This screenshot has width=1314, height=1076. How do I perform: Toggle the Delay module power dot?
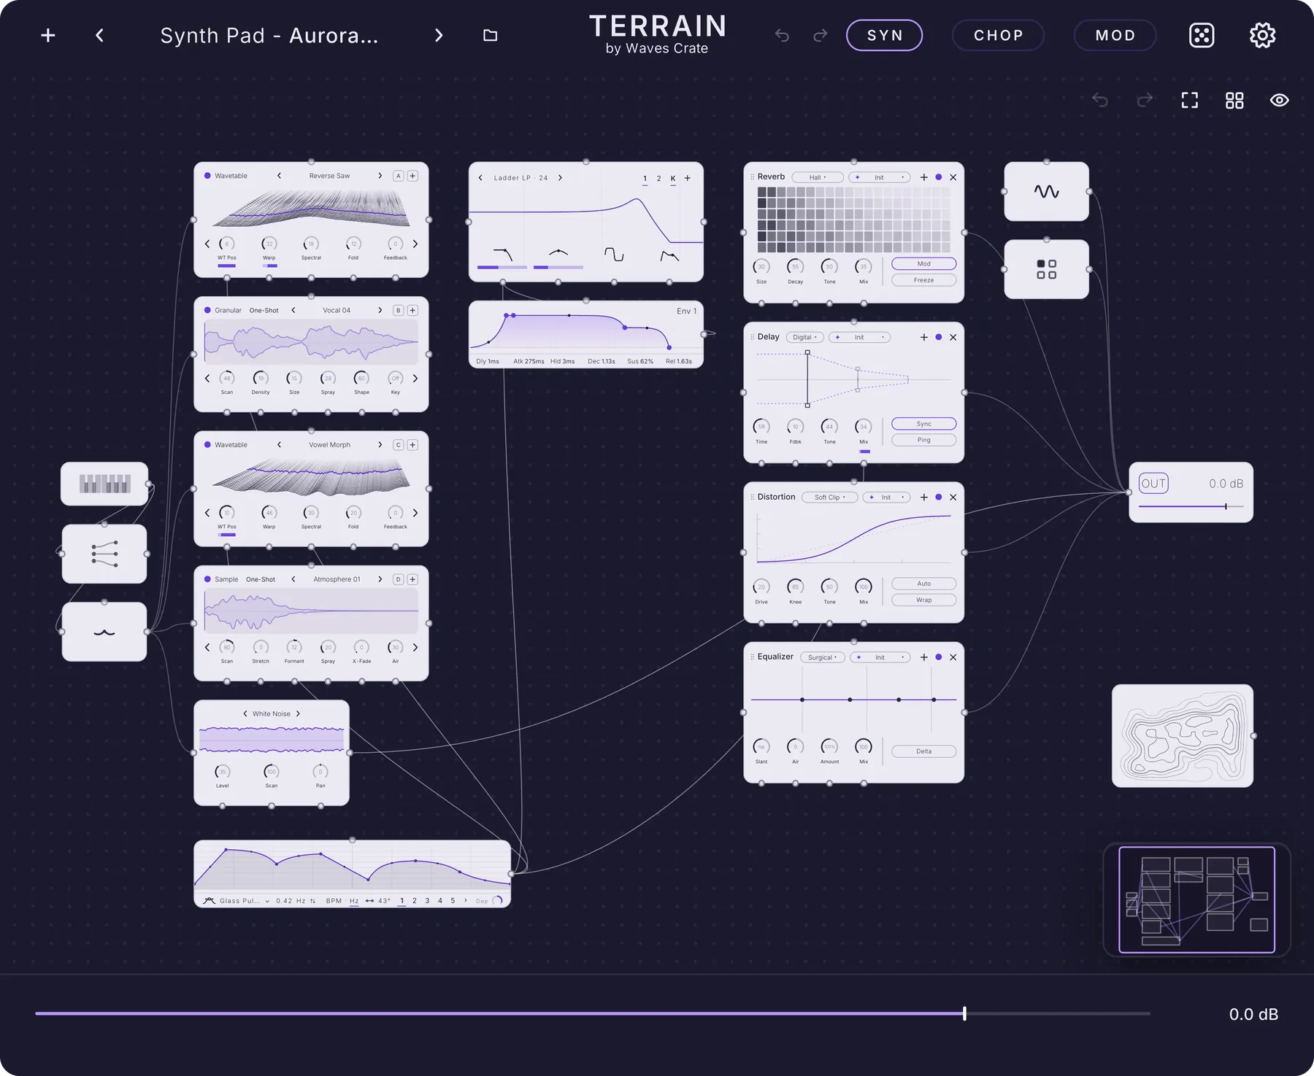click(939, 337)
